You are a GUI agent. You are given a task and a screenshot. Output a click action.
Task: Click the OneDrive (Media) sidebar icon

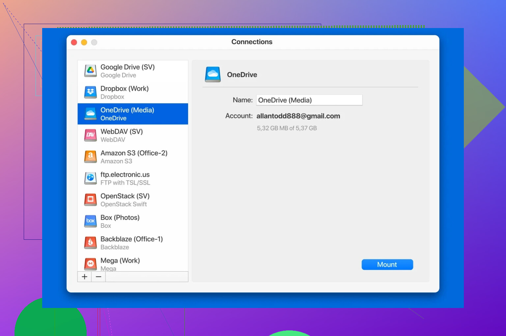click(x=90, y=114)
